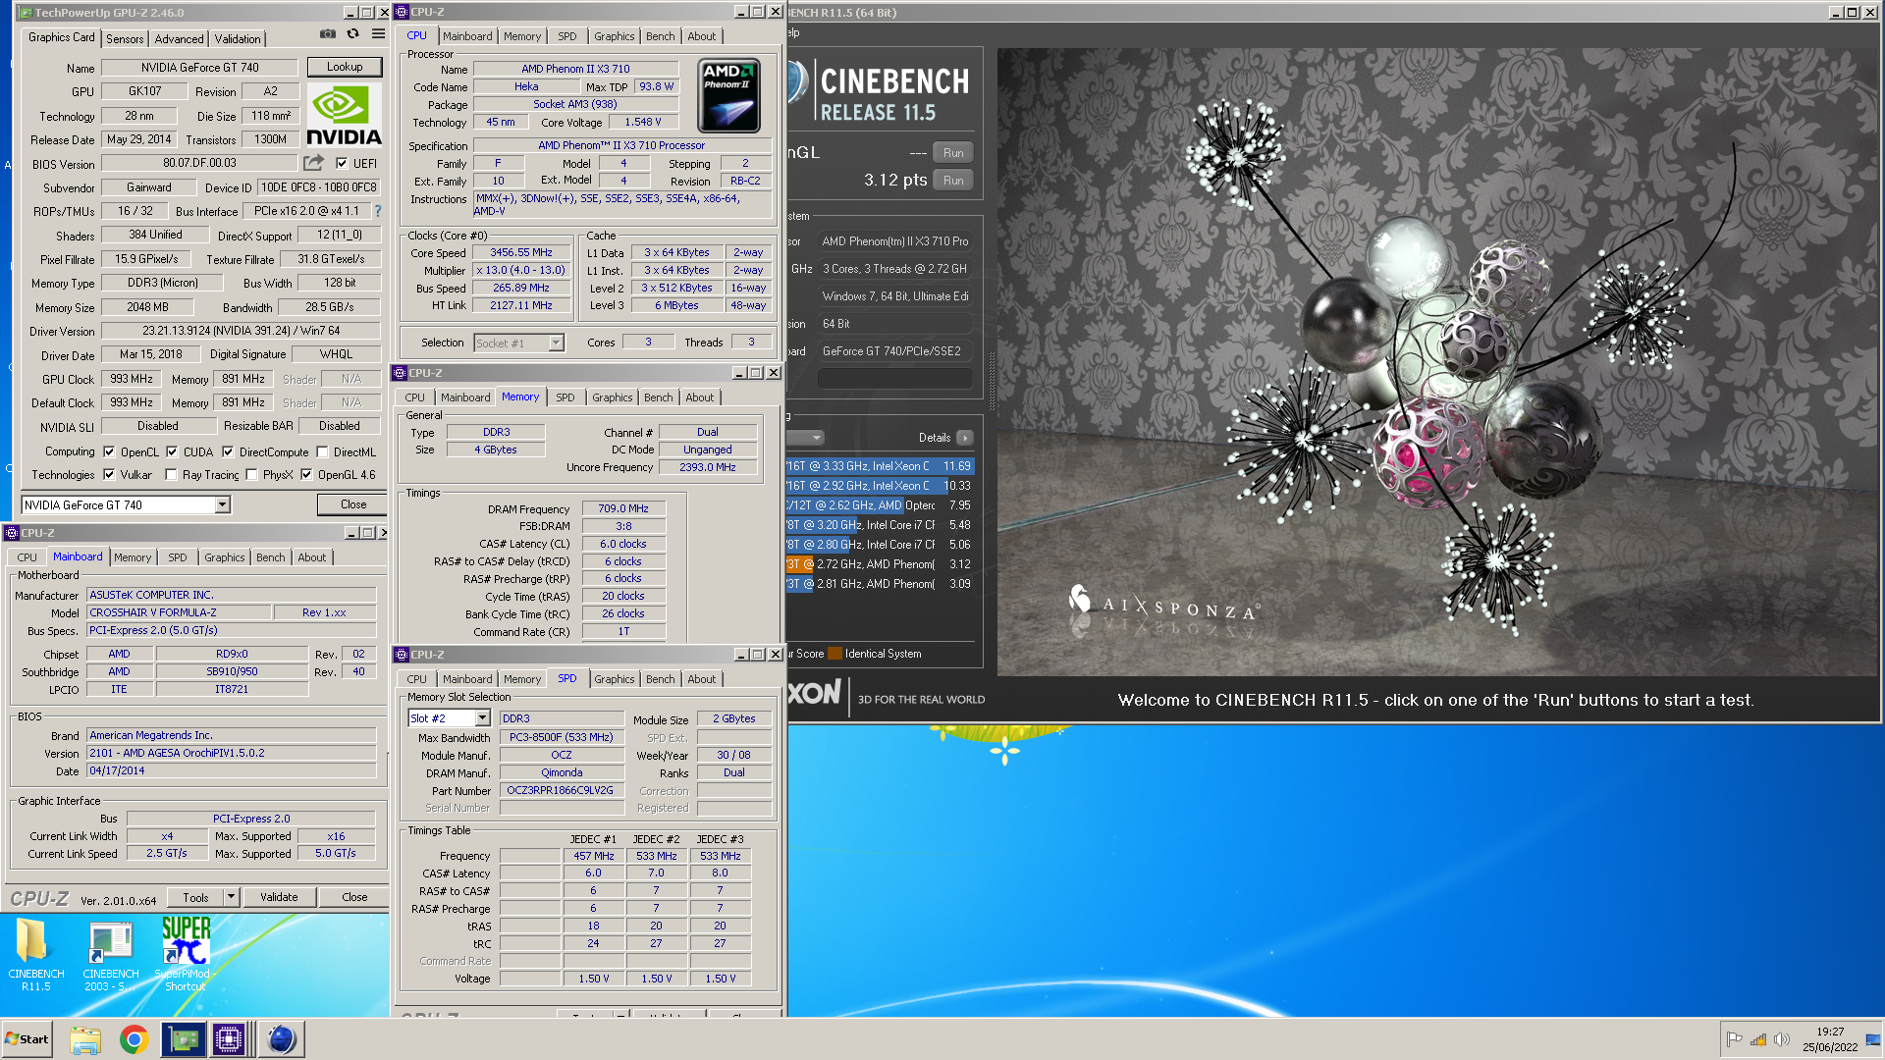Image resolution: width=1885 pixels, height=1060 pixels.
Task: Click the empty Cinebench info field
Action: 894,379
